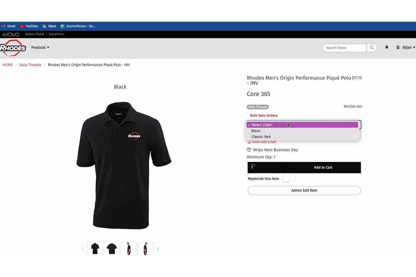Screen dimensions: 416x277
Task: Open the Gmail bookmark
Action: (x=8, y=26)
